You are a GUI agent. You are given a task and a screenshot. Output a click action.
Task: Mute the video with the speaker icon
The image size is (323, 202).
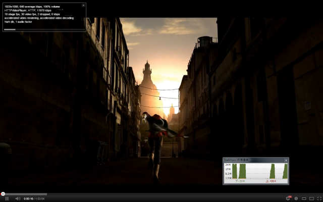click(18, 198)
